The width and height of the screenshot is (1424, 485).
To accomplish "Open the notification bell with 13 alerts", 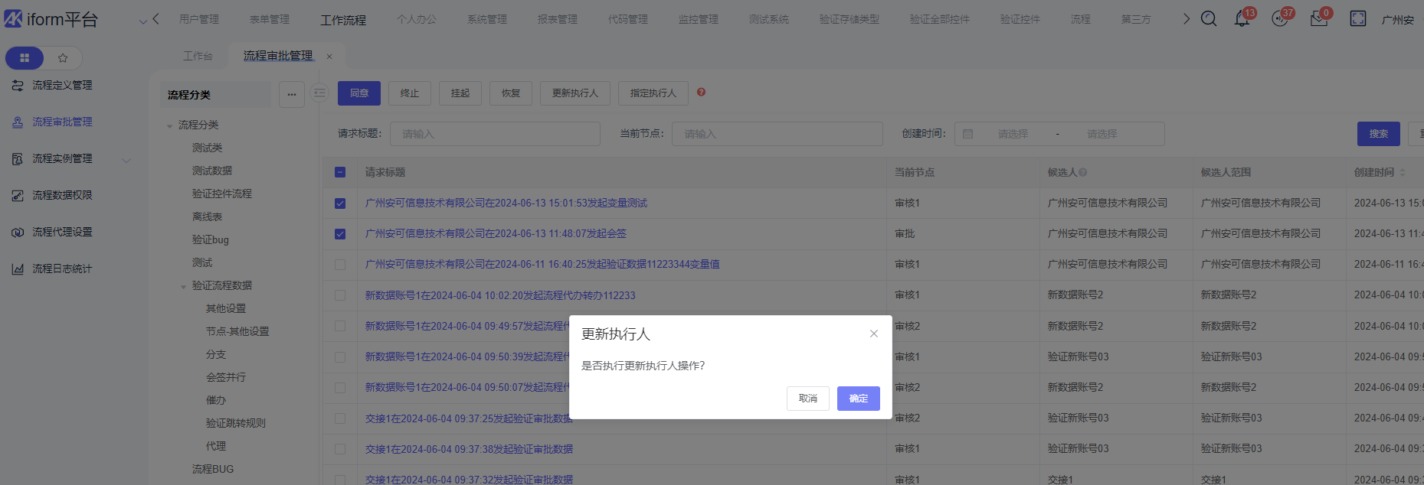I will pos(1242,19).
